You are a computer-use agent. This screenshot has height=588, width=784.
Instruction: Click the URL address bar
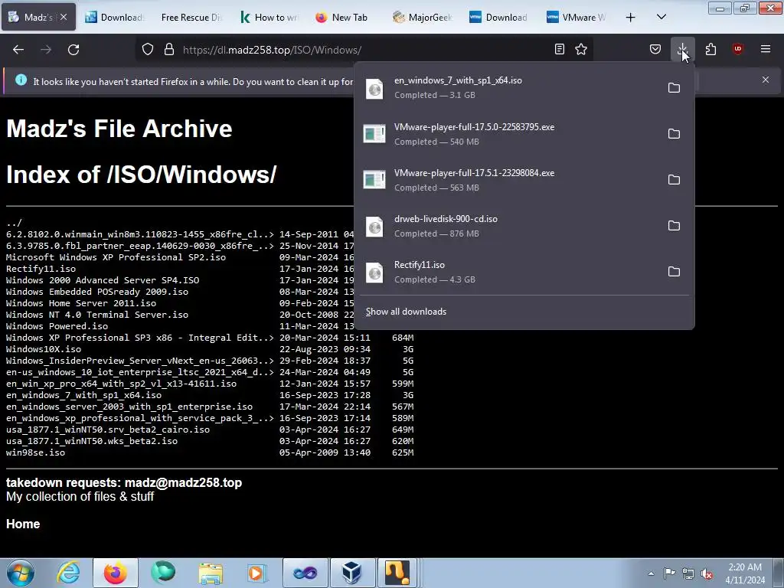tap(365, 50)
